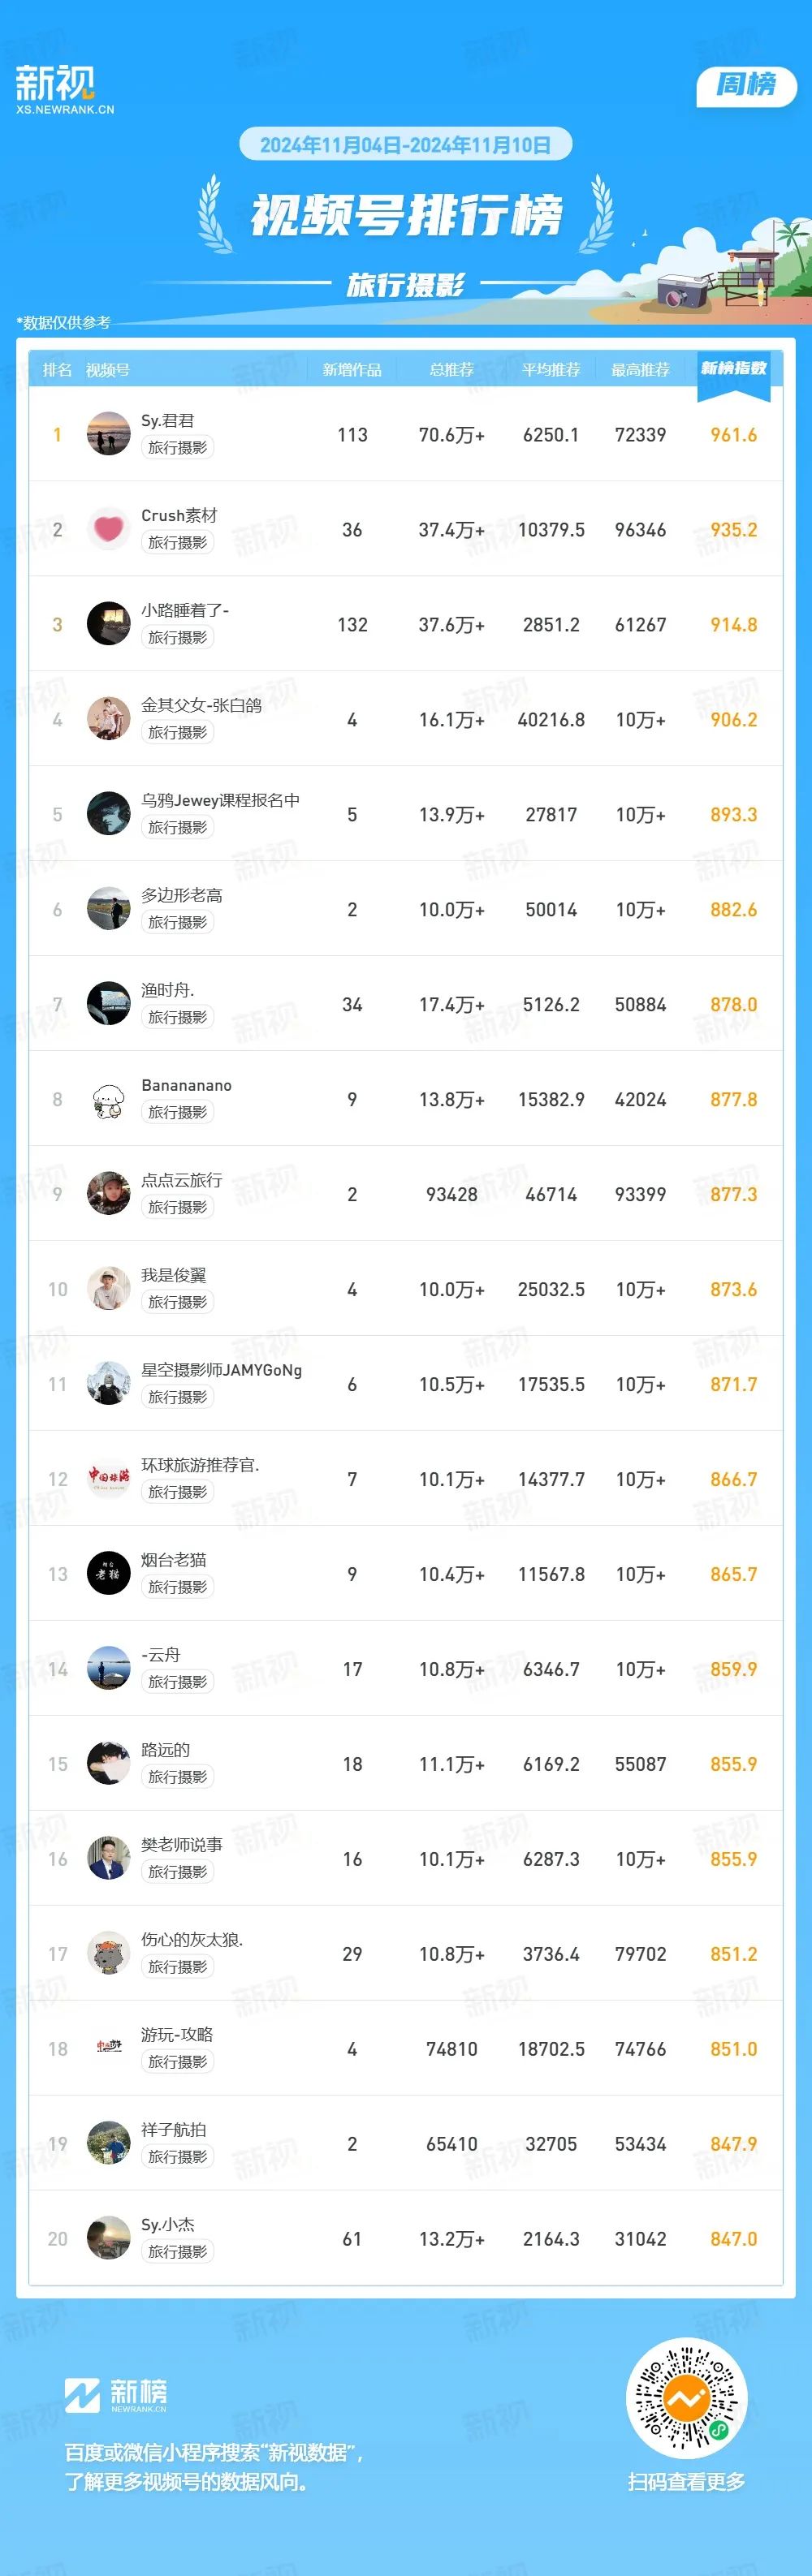Image resolution: width=812 pixels, height=2576 pixels.
Task: Click the 总推荐 column header
Action: coord(451,370)
